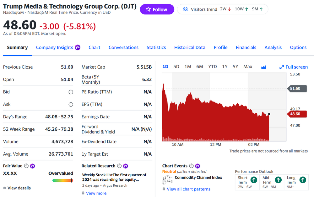Select the YTD chart range

(213, 66)
